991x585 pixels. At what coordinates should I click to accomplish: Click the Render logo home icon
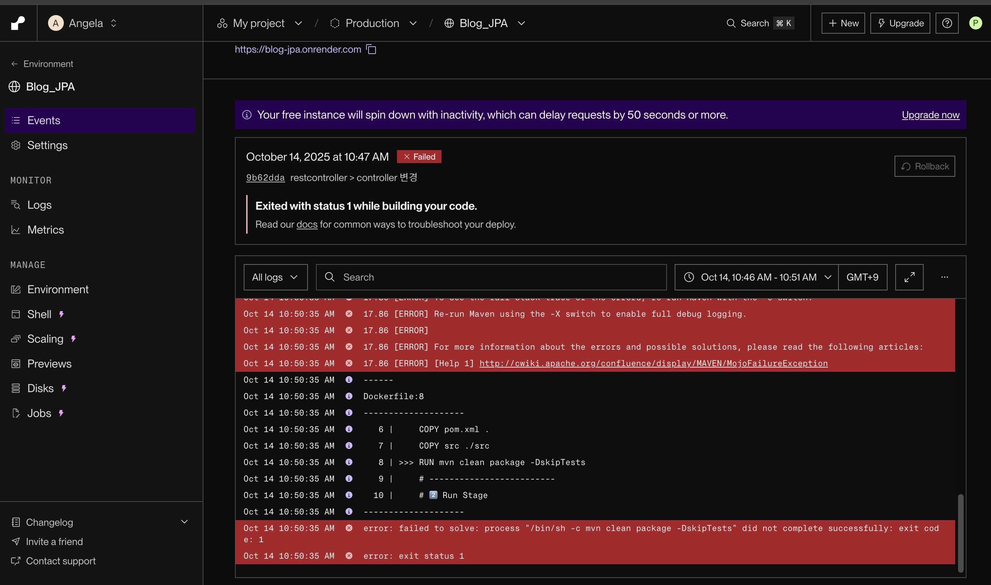[x=18, y=23]
